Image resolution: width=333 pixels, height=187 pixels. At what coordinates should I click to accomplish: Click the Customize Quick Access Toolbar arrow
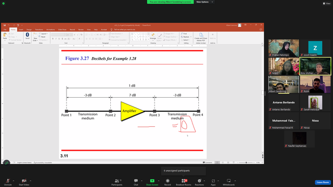click(22, 25)
